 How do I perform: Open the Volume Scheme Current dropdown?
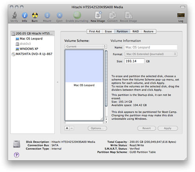(85, 47)
